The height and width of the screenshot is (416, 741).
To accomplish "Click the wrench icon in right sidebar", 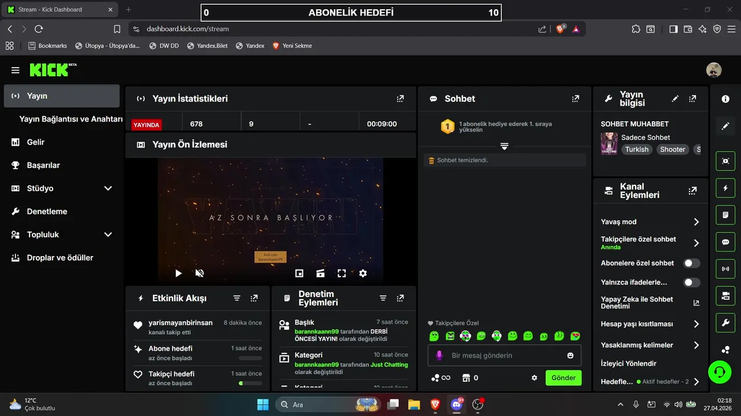I will (725, 323).
